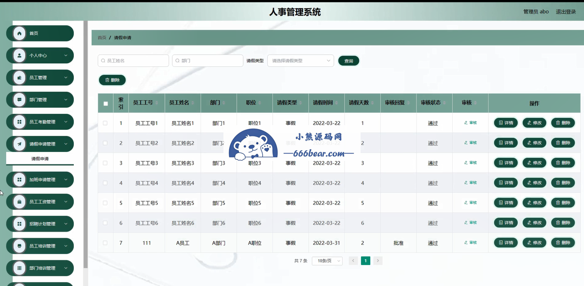Click 删除 for the A员工 row
Viewport: 584px width, 286px height.
pos(563,242)
